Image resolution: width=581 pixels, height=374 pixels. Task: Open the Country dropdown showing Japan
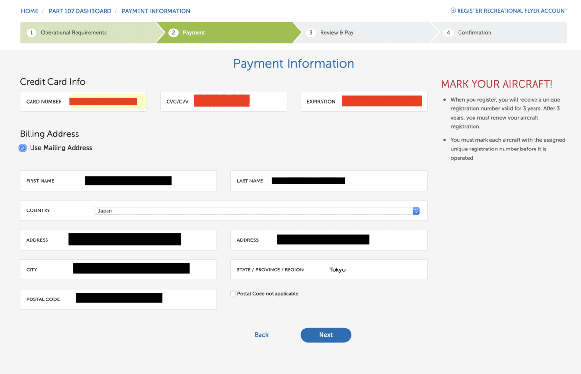click(252, 211)
